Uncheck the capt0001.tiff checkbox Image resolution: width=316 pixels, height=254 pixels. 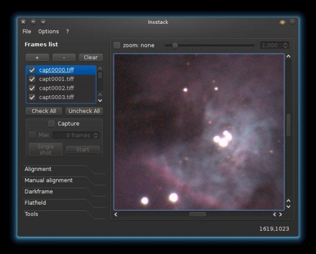pyautogui.click(x=32, y=79)
